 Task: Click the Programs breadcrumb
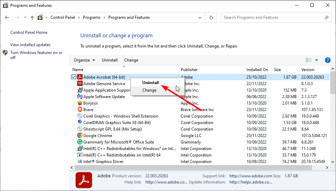coord(92,17)
